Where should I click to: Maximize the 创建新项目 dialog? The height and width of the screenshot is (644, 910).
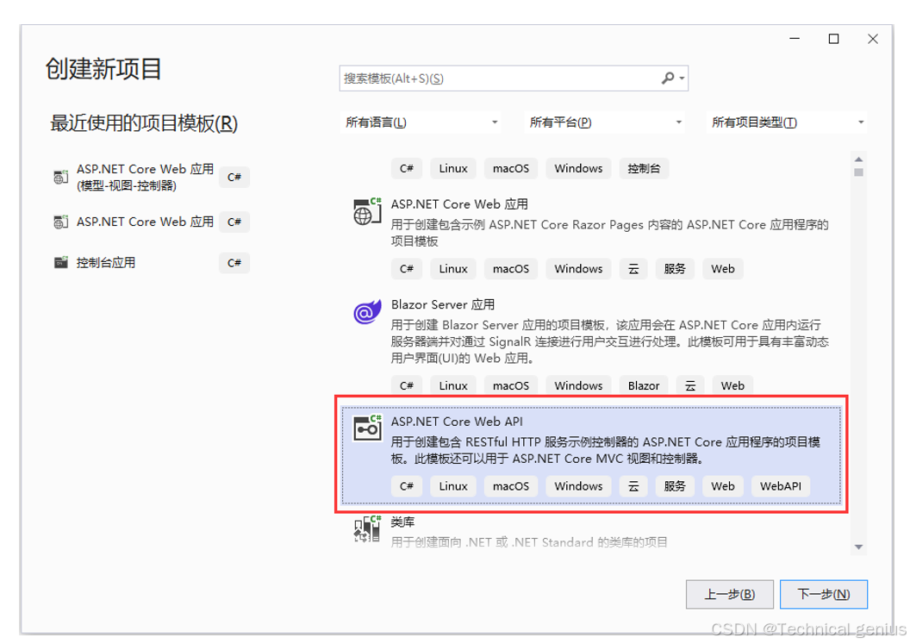coord(833,39)
